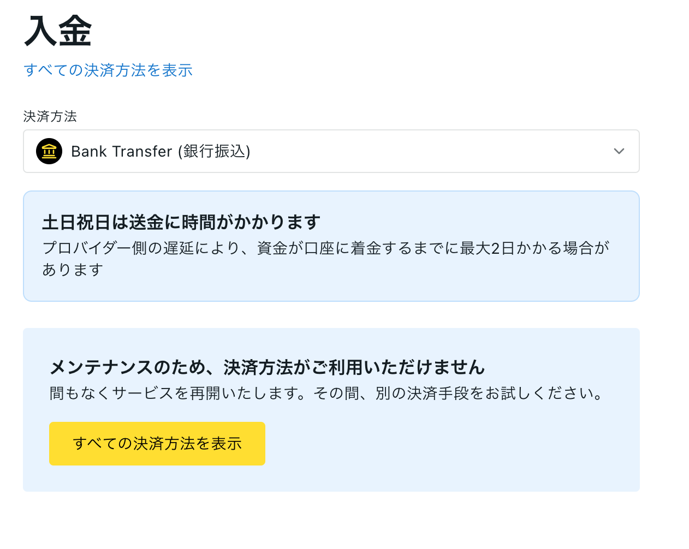The width and height of the screenshot is (689, 549).
Task: Click the メンテナンスのため maintenance heading
Action: [267, 367]
